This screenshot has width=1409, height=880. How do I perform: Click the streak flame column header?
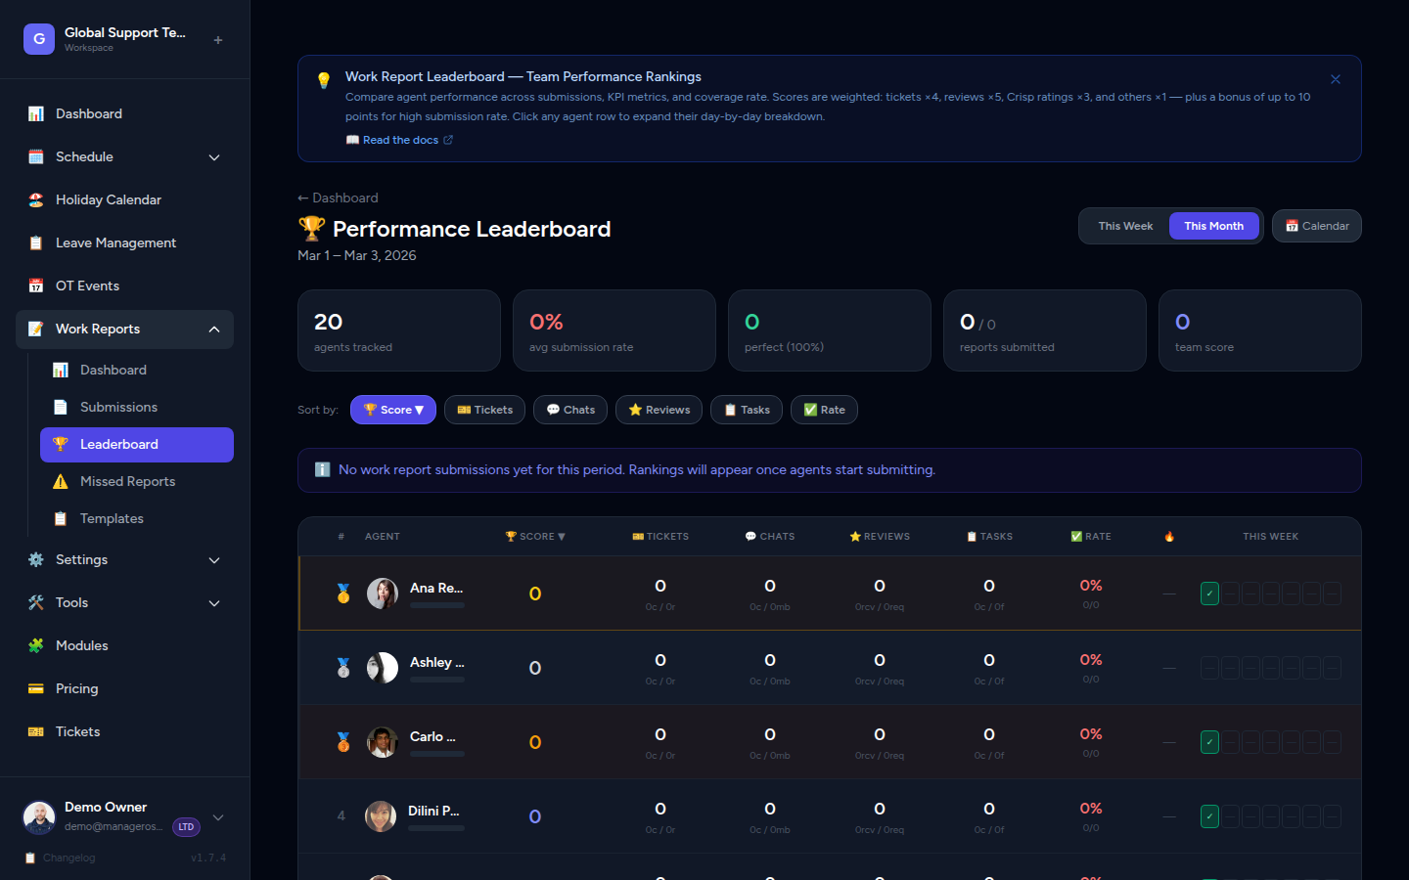tap(1170, 536)
